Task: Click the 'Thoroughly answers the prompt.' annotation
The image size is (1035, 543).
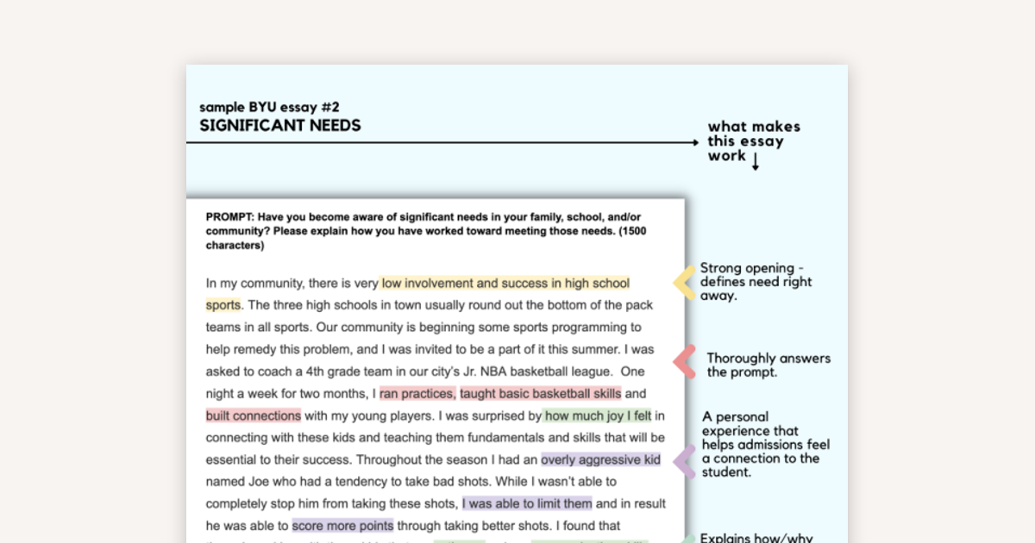Action: click(x=768, y=365)
